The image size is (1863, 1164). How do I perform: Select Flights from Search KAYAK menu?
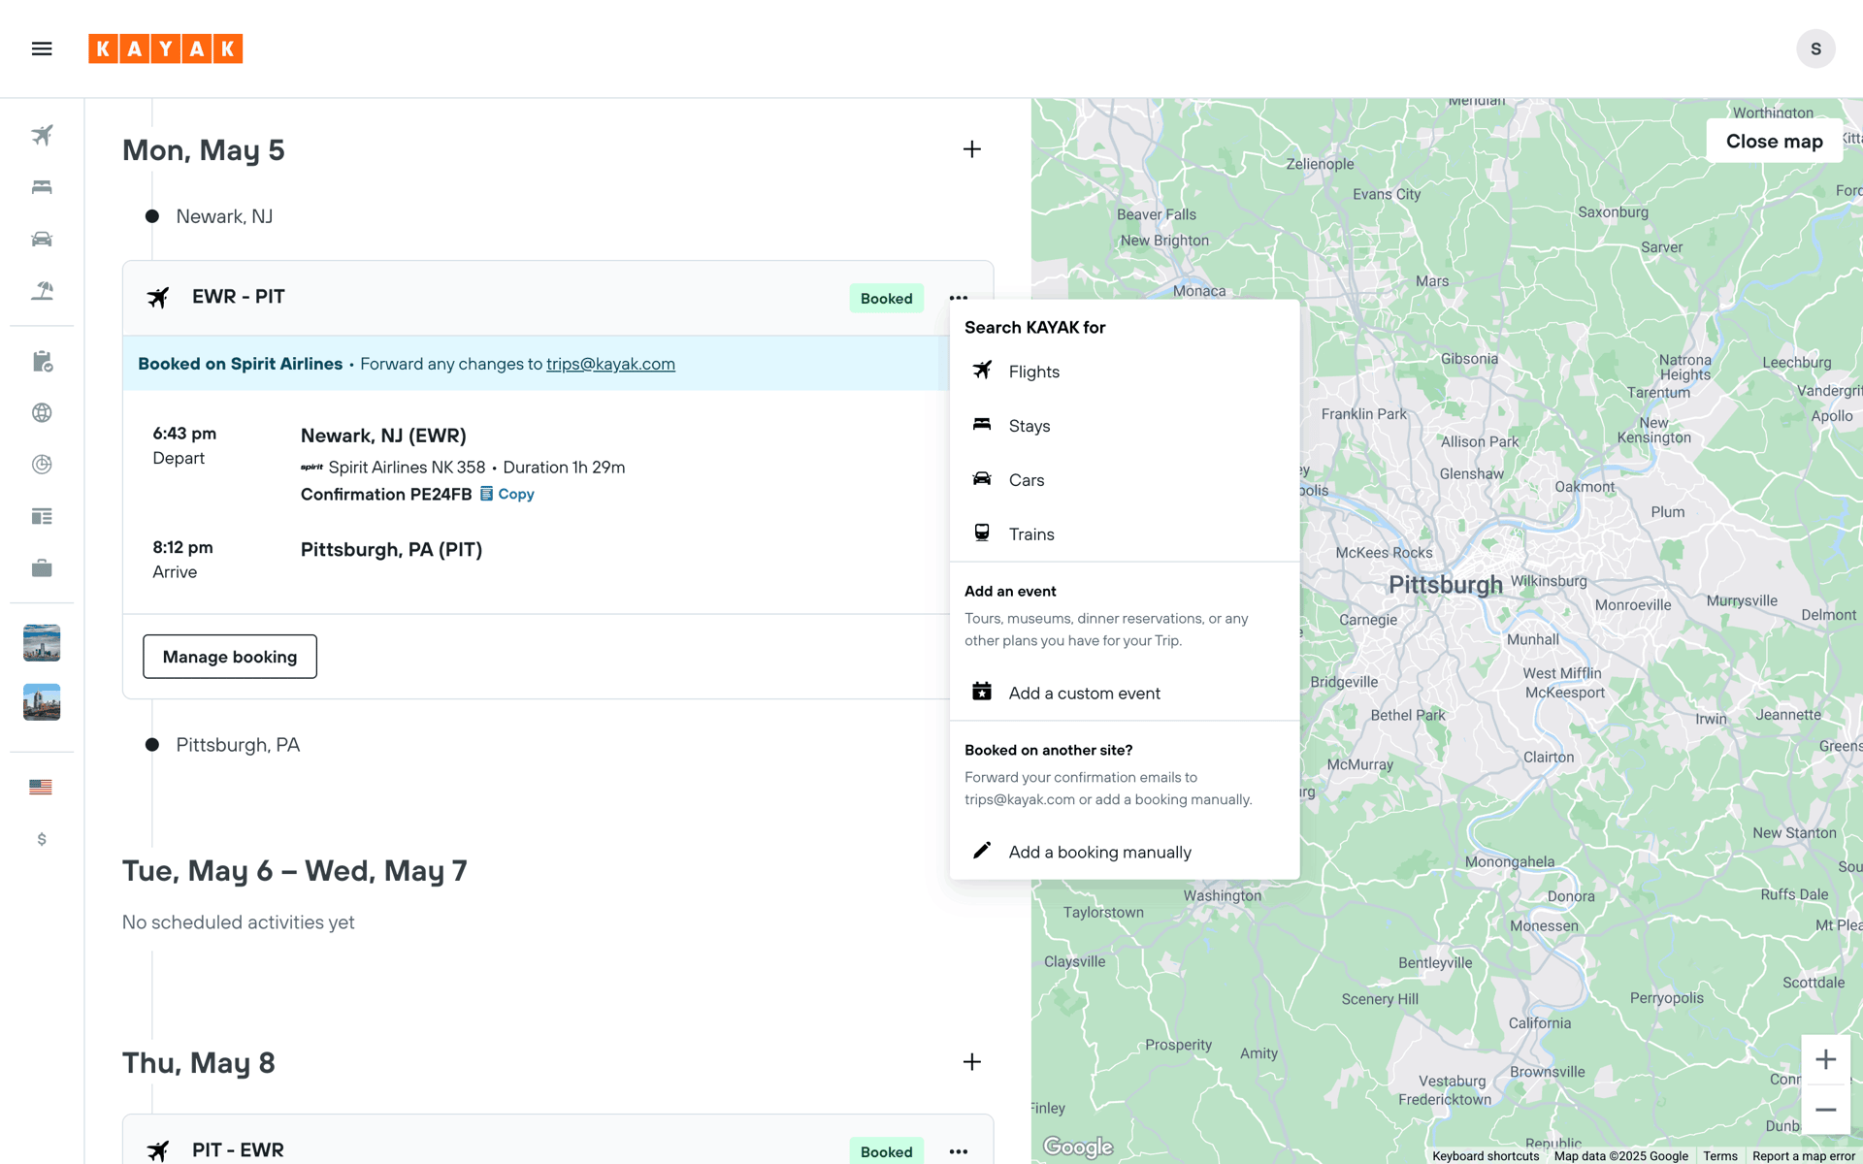point(1125,372)
